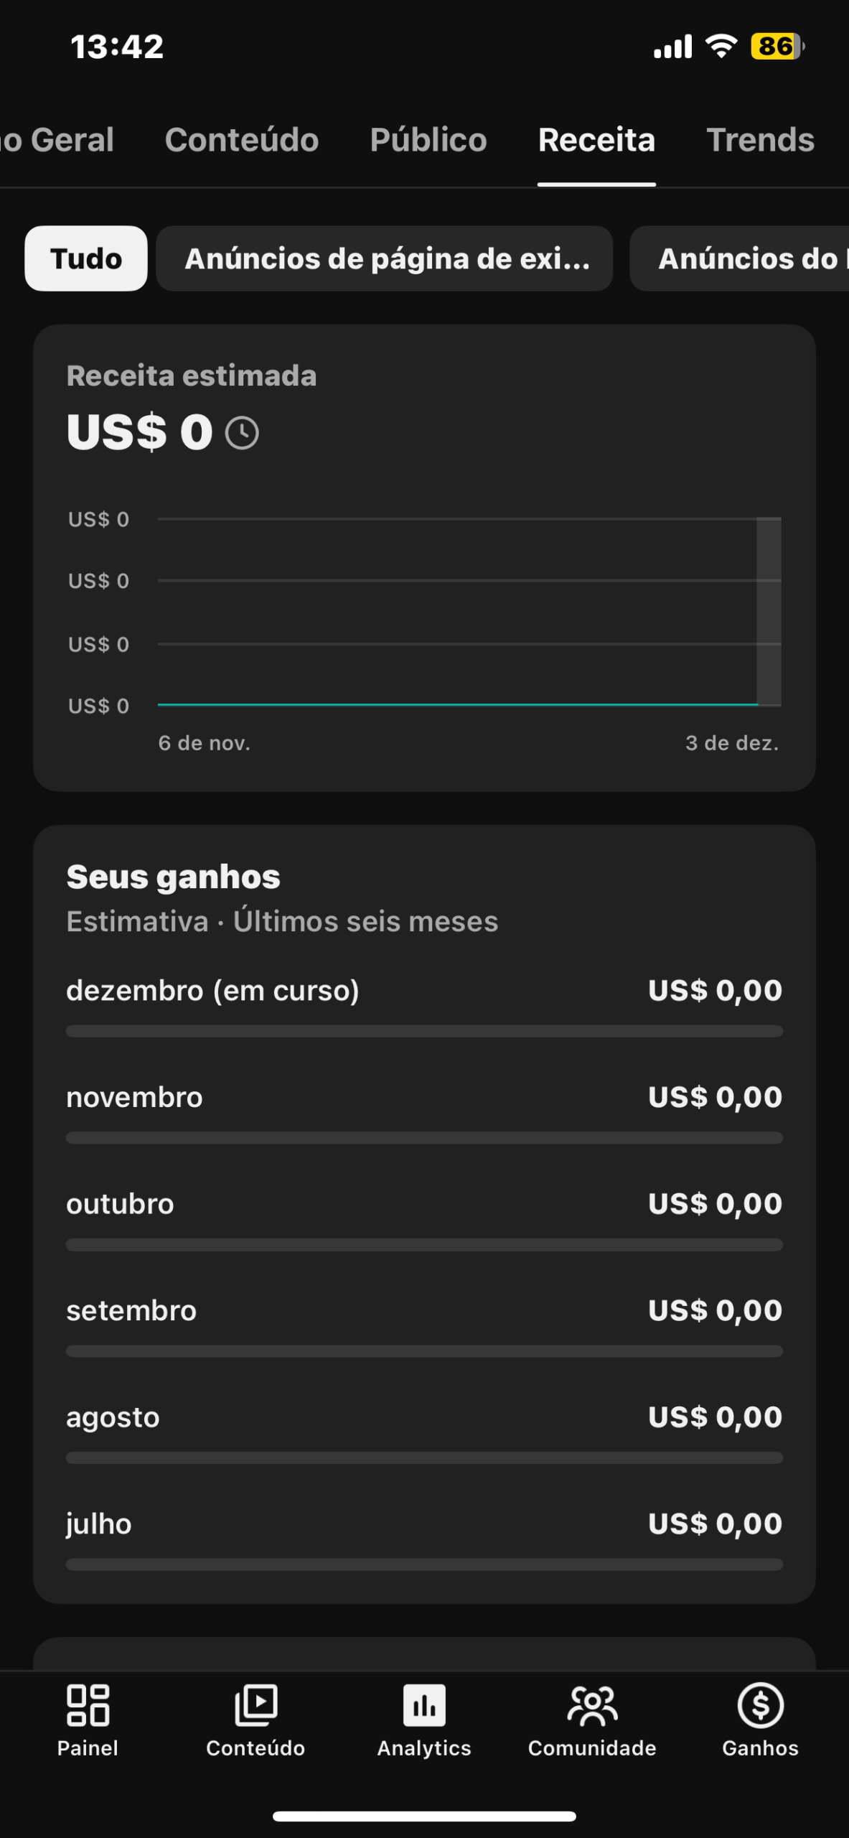Open the Painel dashboard icon
This screenshot has height=1838, width=849.
point(88,1706)
